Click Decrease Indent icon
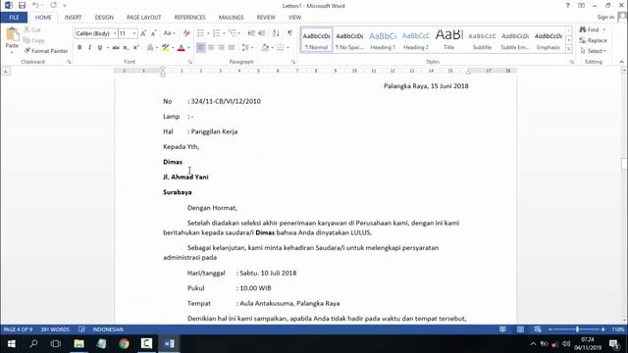The image size is (628, 353). pyautogui.click(x=251, y=33)
